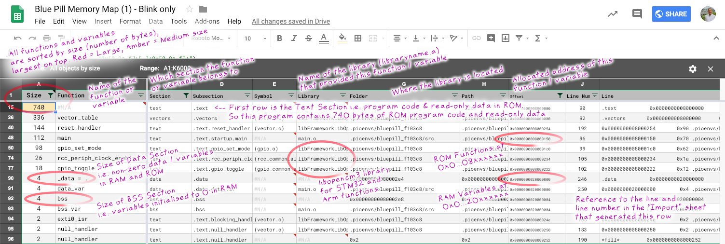Open the Path column filter

504,95
